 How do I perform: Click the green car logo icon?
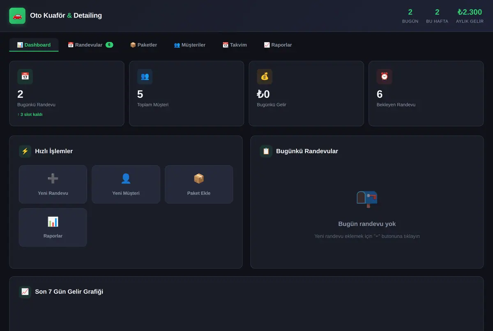tap(17, 16)
